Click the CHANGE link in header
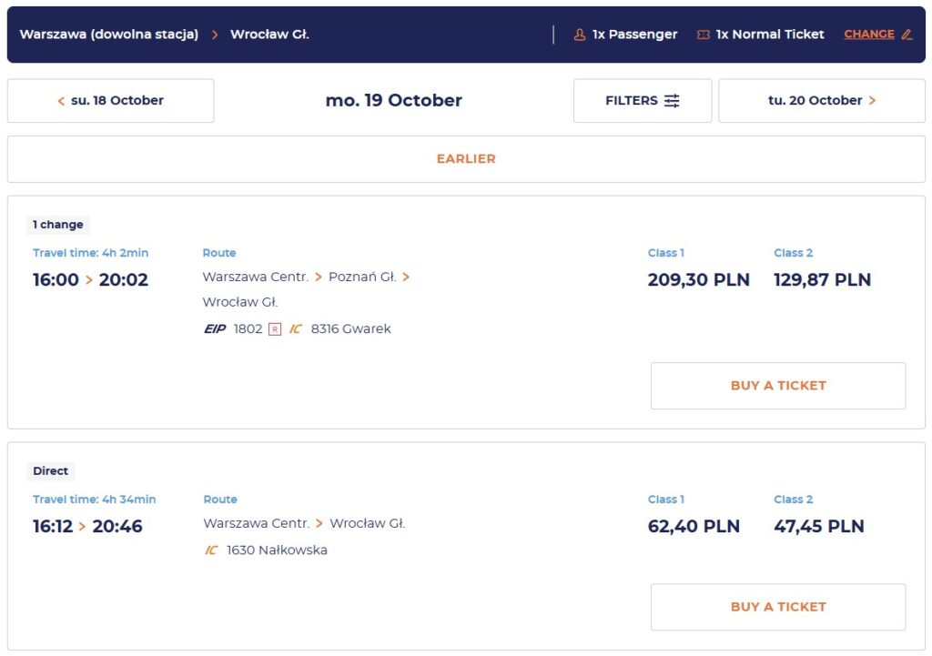Screen dimensions: 932x656 point(869,35)
